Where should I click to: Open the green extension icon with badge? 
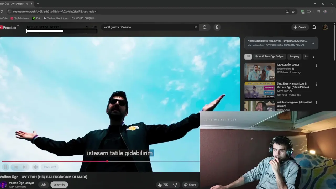(302, 12)
